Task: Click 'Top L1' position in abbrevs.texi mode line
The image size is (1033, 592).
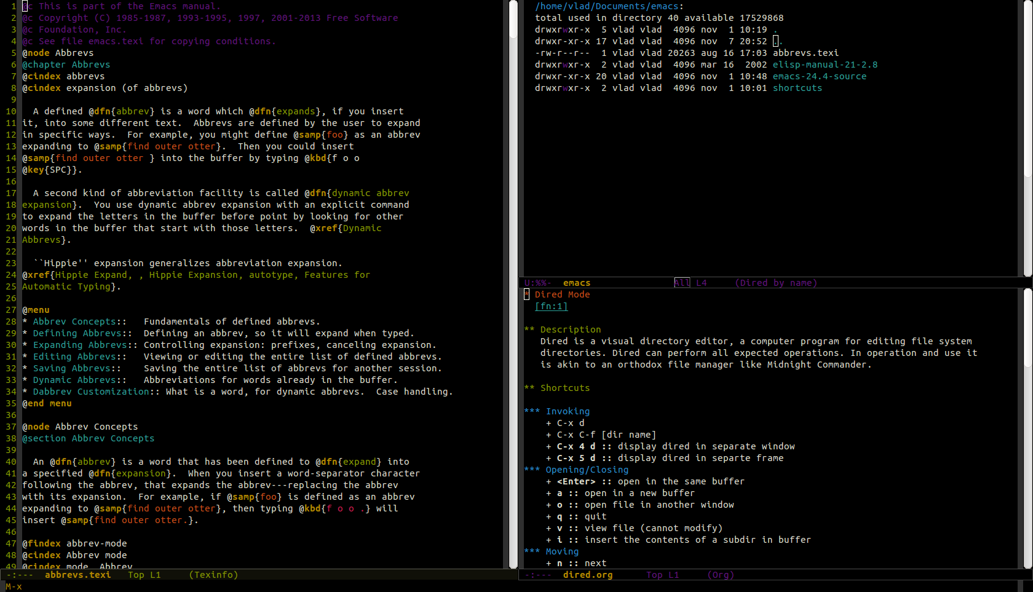Action: (x=144, y=575)
